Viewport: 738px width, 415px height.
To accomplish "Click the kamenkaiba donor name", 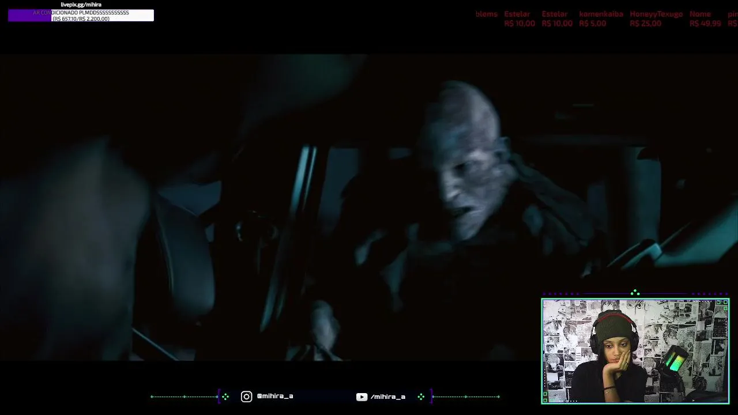I will coord(601,14).
